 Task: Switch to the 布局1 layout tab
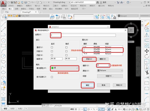[12, 109]
